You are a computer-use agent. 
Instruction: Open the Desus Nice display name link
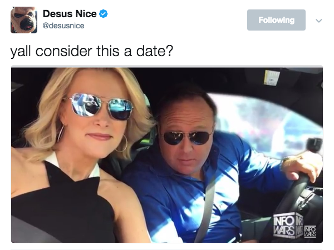click(x=70, y=14)
